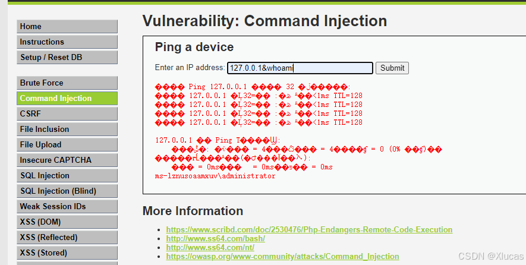Navigate to File Inclusion
Image resolution: width=526 pixels, height=265 pixels.
coord(67,129)
